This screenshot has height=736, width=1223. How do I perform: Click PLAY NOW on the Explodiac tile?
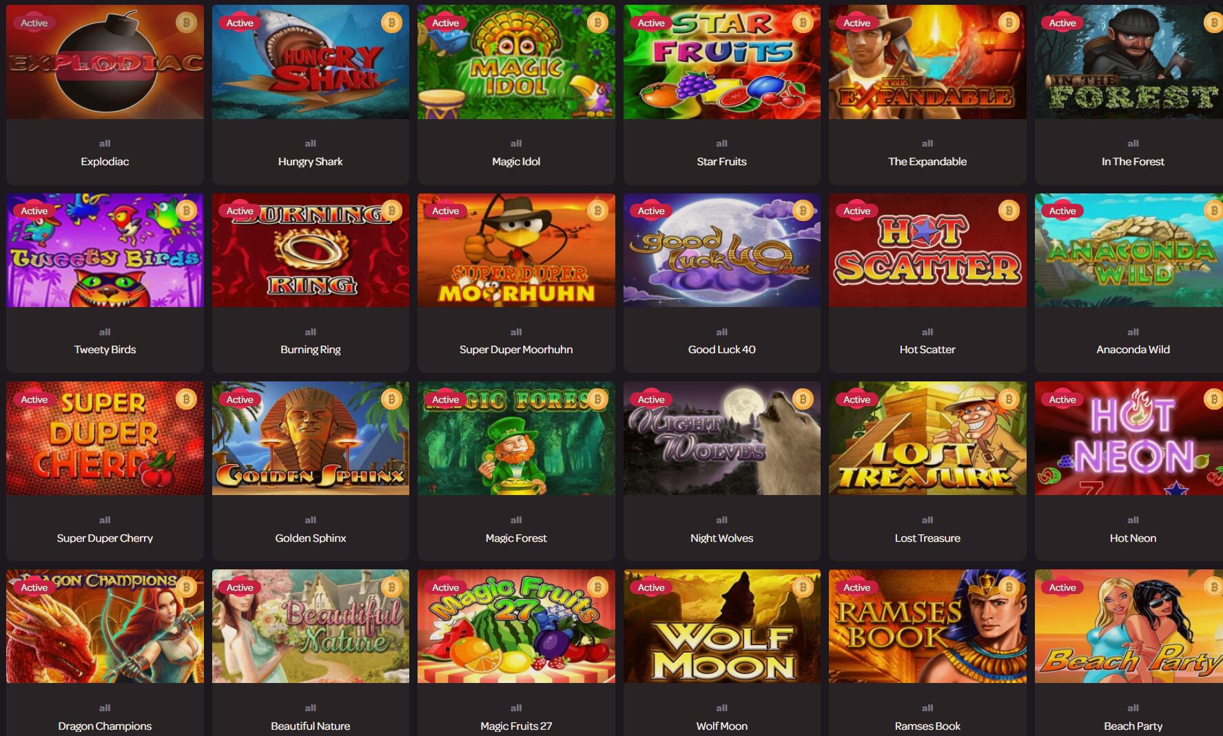[x=105, y=66]
